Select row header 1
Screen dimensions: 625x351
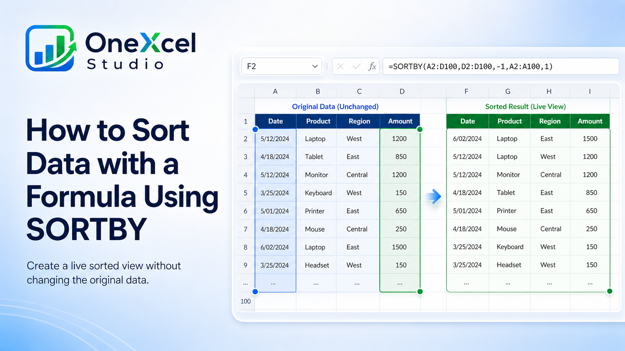[x=246, y=121]
